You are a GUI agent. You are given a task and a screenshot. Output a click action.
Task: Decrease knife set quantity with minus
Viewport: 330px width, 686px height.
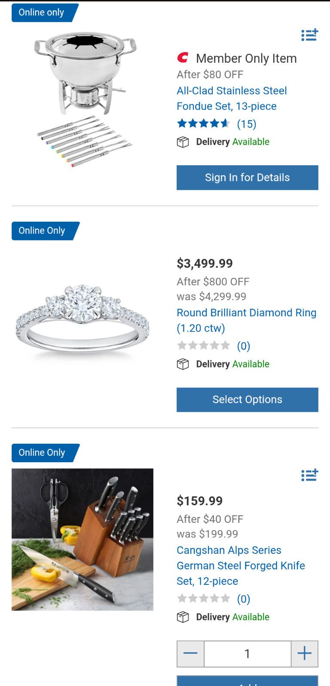click(190, 653)
